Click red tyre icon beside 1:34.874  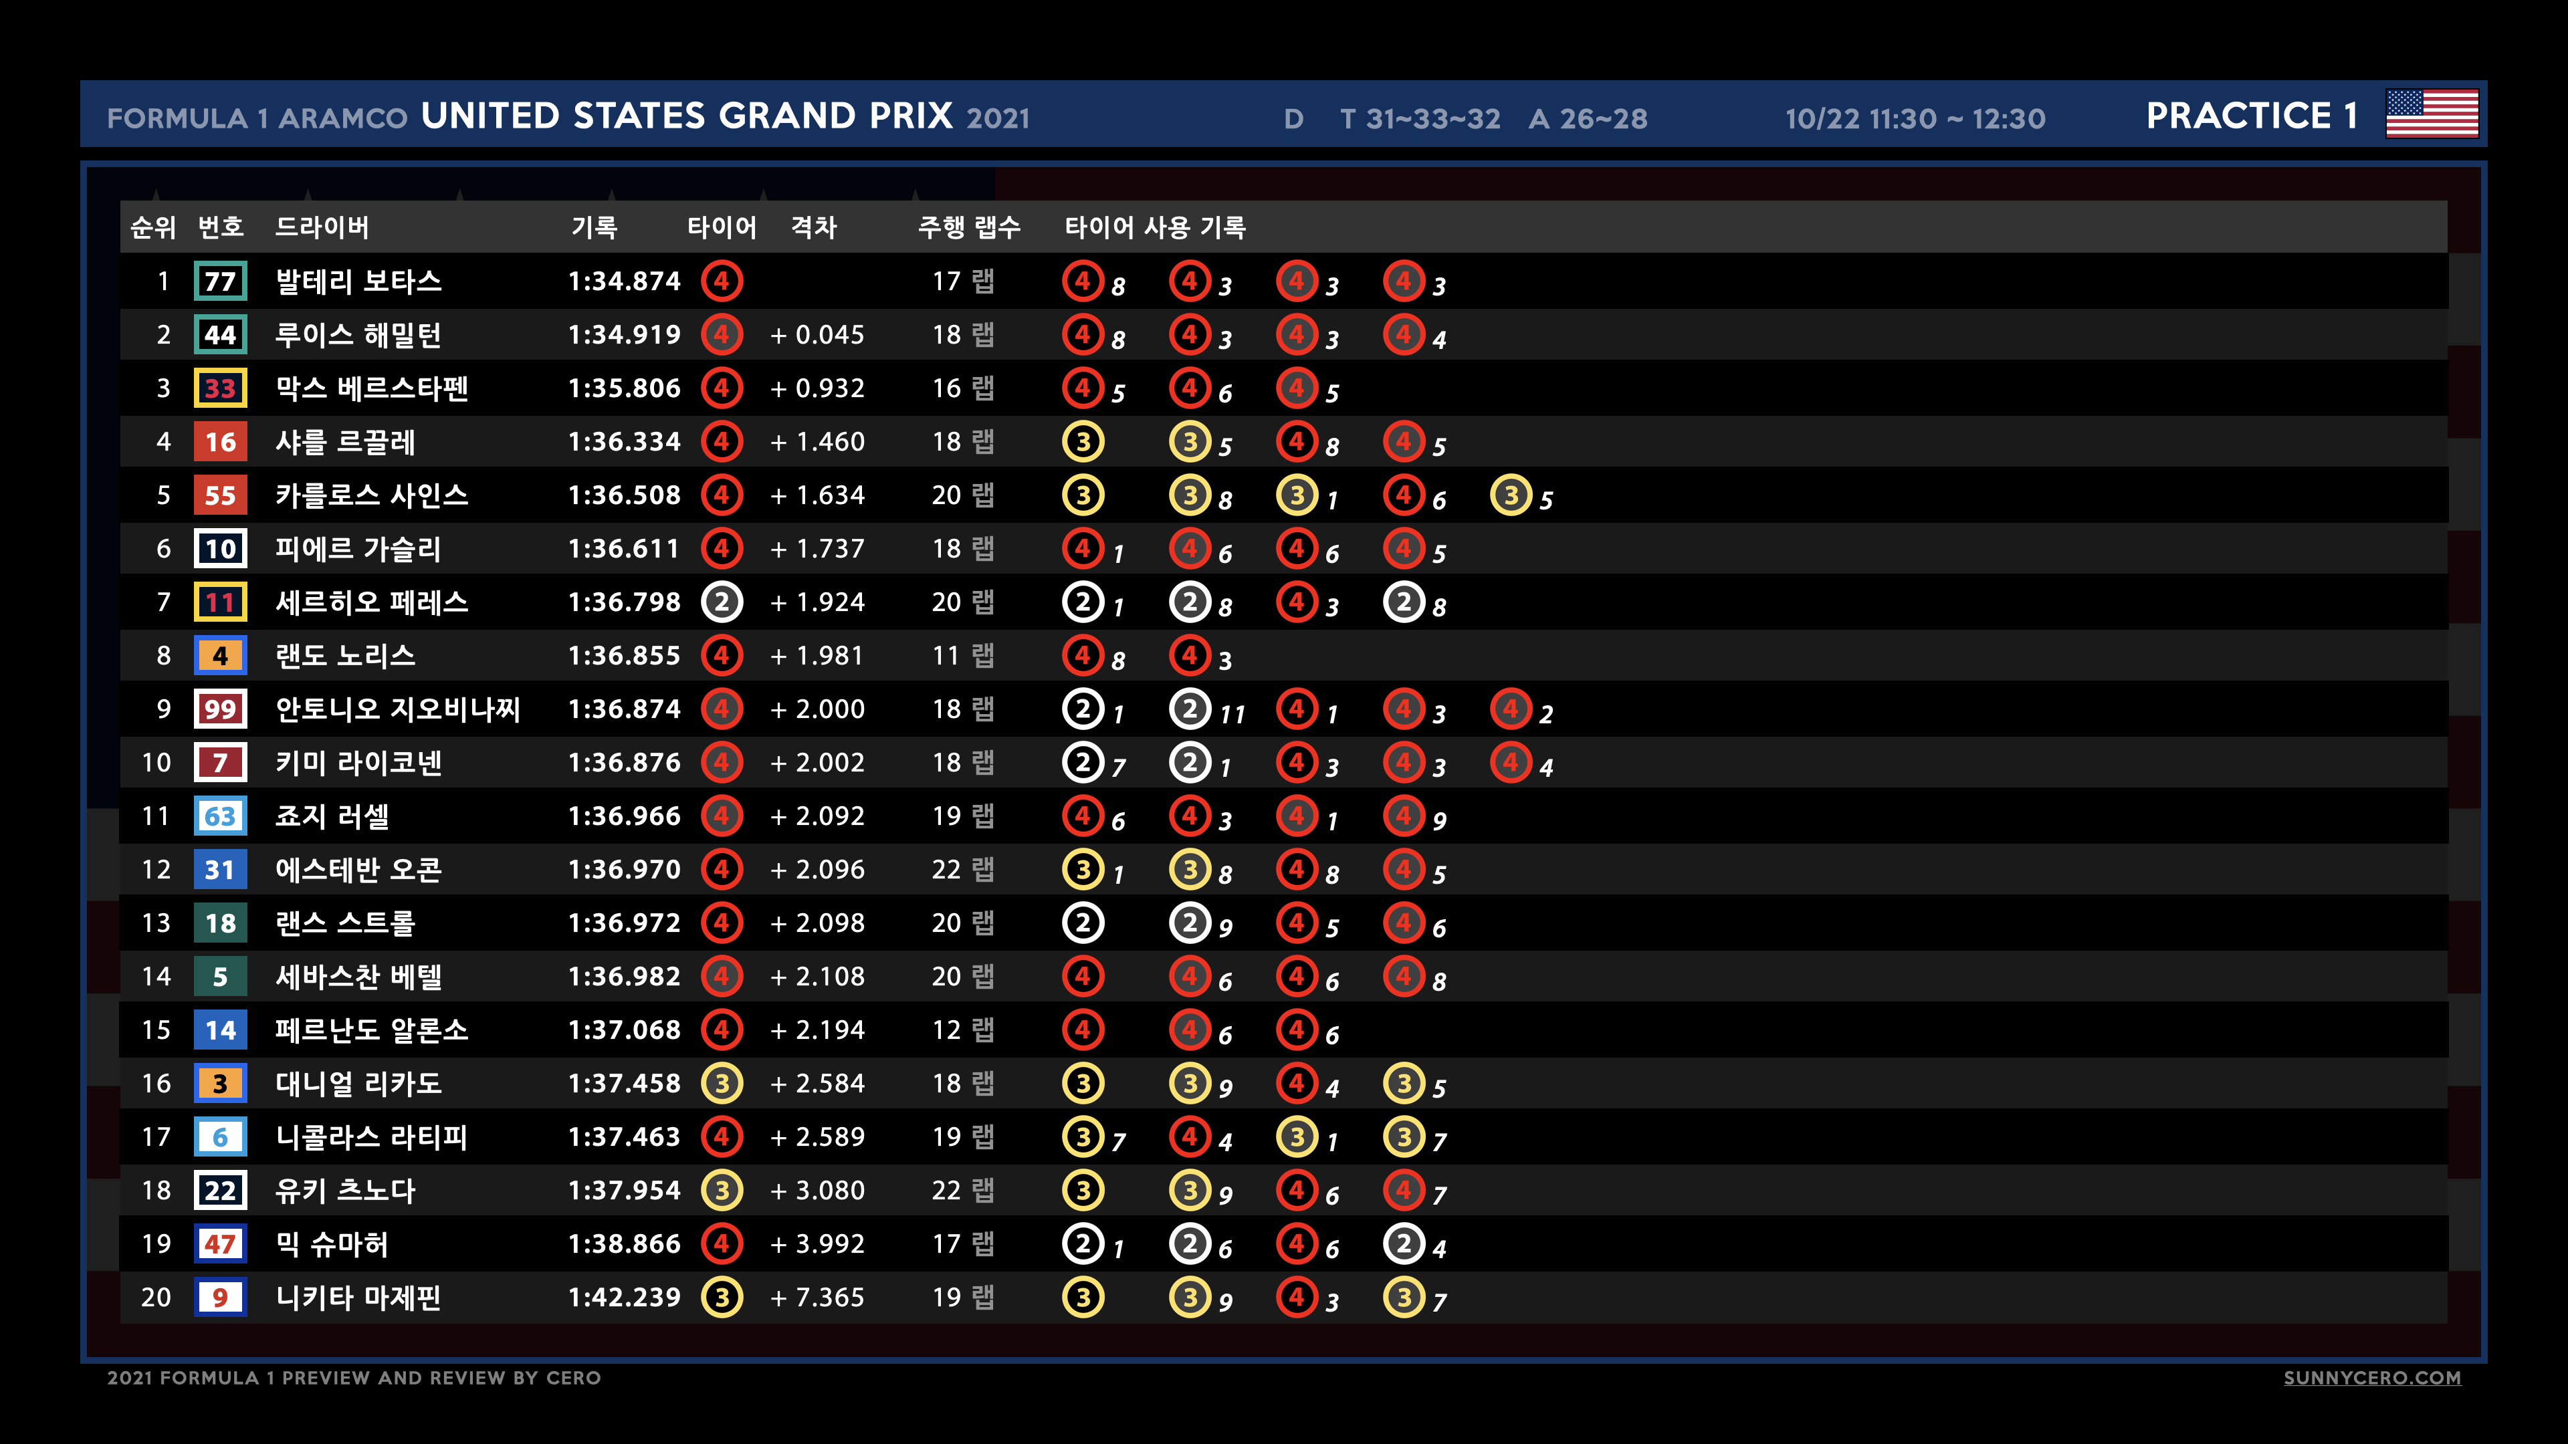(722, 281)
